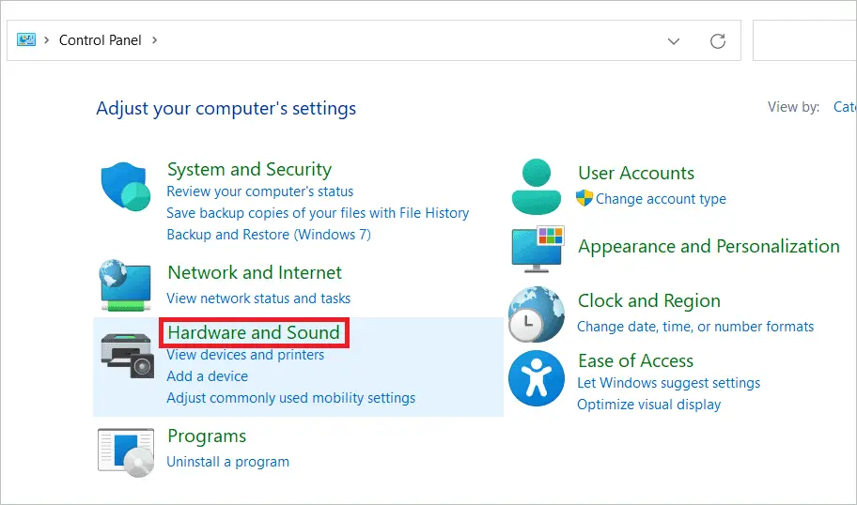Refresh the Control Panel view

click(x=718, y=41)
